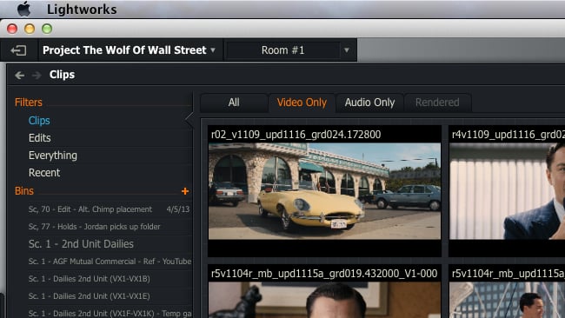
Task: Select the Edits filter
Action: [40, 138]
